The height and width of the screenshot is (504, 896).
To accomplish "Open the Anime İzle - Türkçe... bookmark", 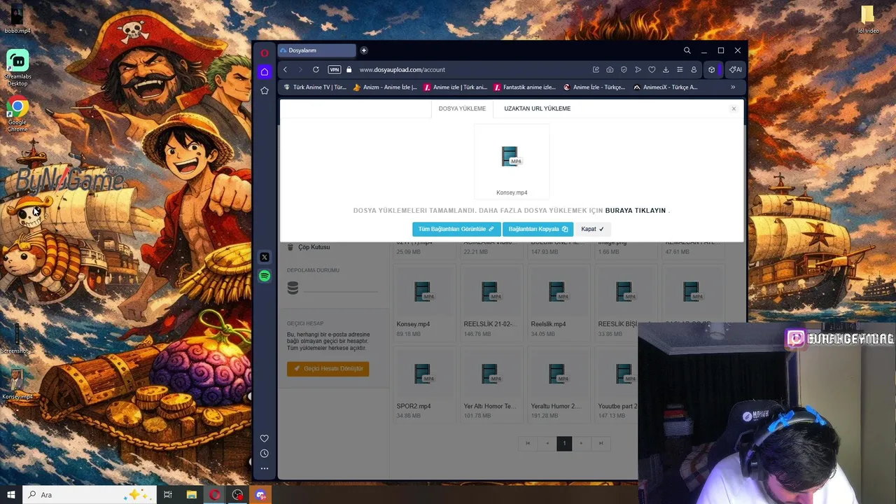I will (594, 87).
